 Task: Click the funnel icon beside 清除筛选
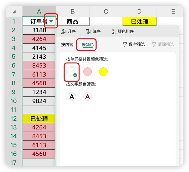pos(154,44)
